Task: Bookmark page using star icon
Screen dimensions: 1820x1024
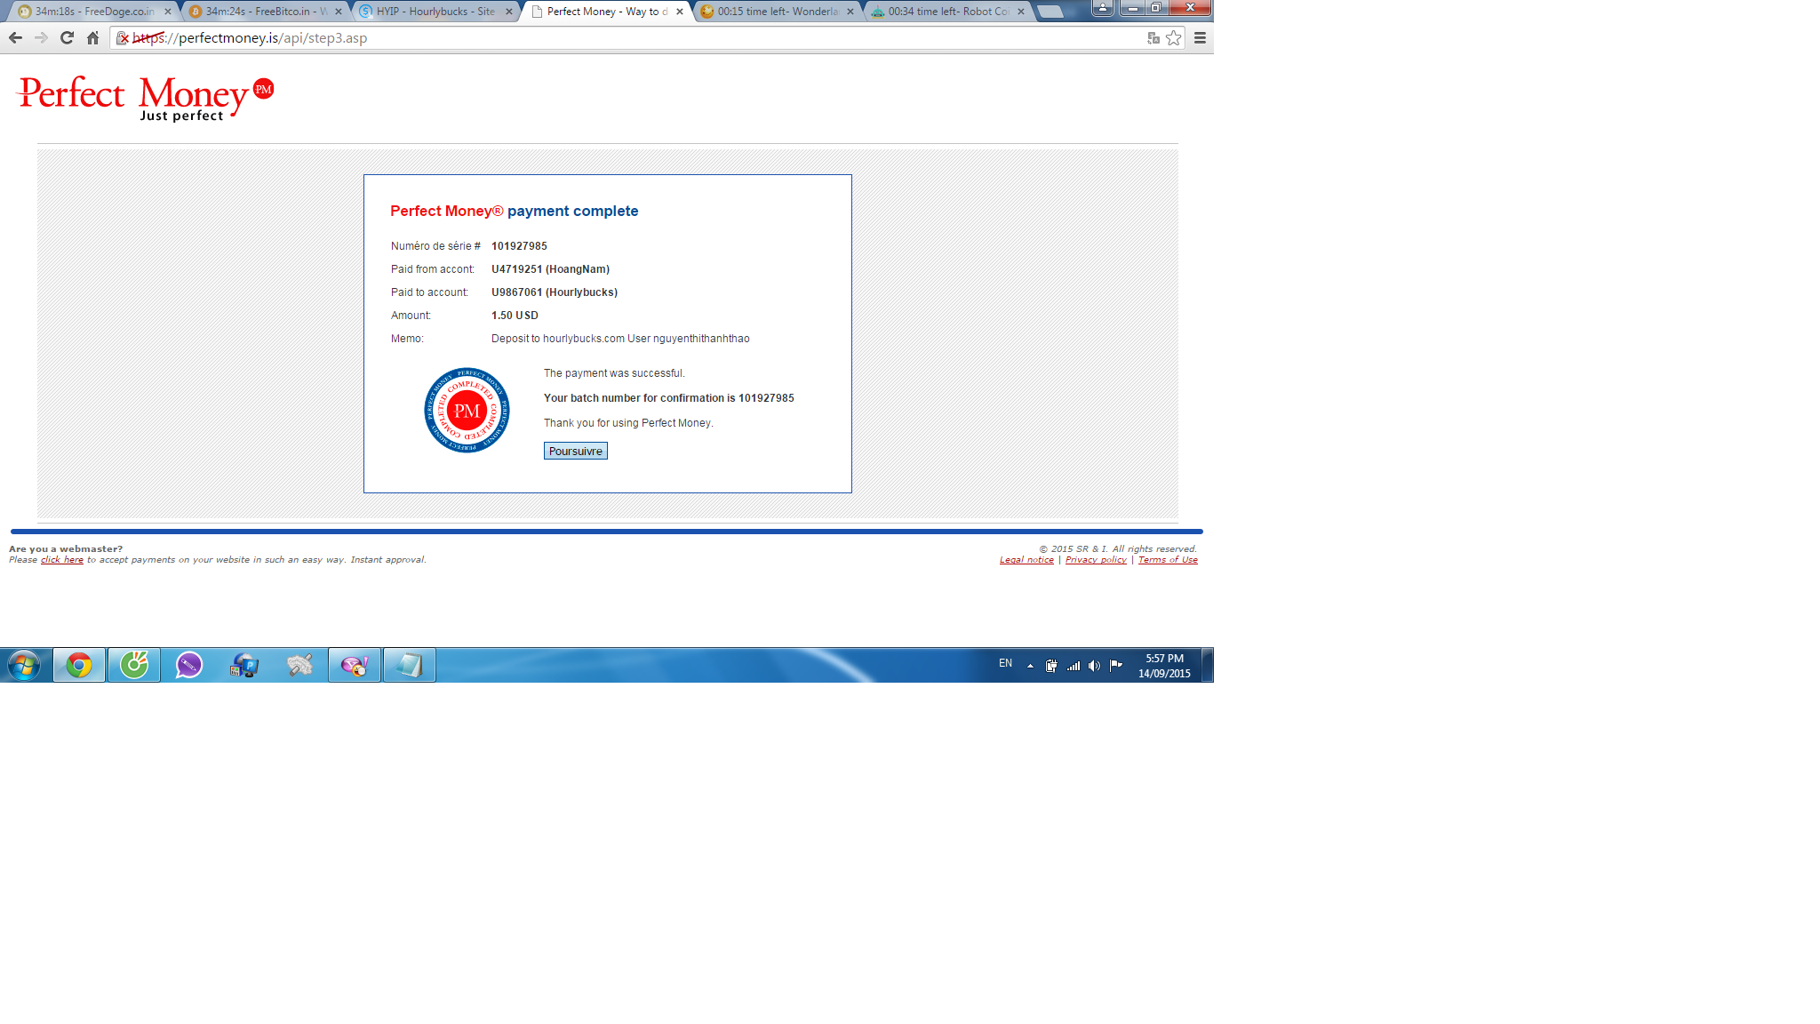Action: coord(1174,37)
